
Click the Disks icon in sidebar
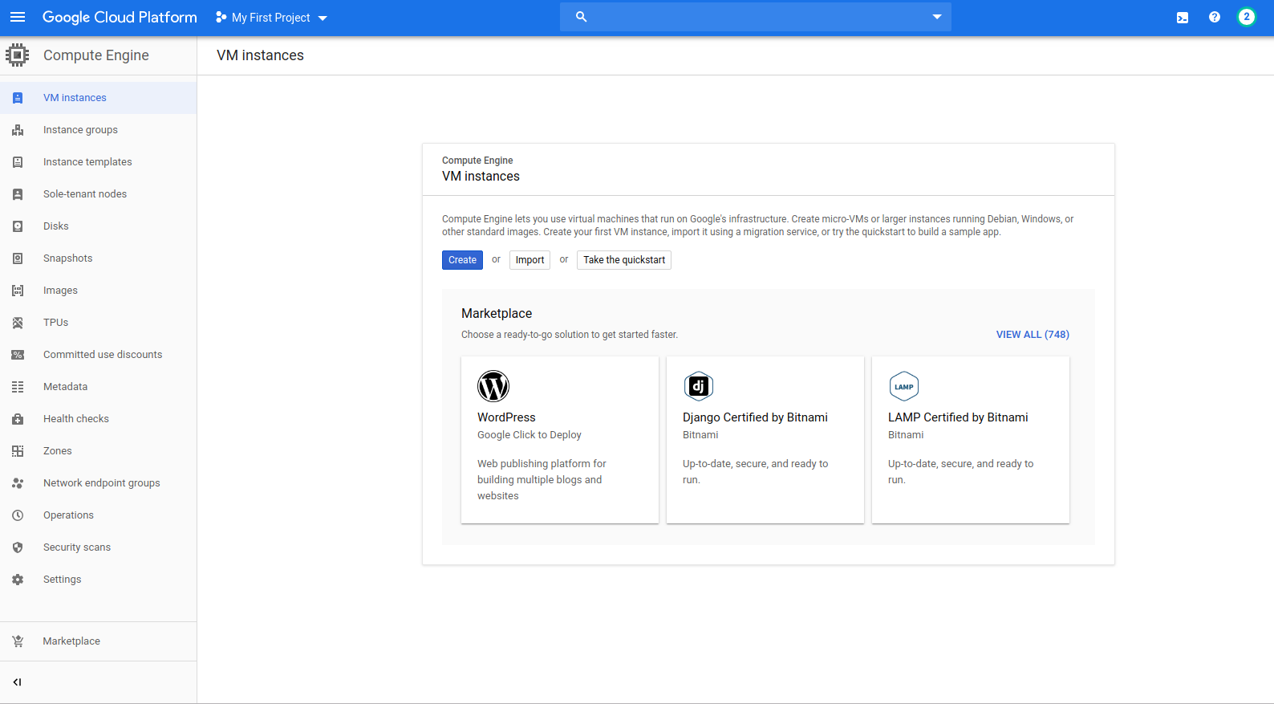pos(18,226)
